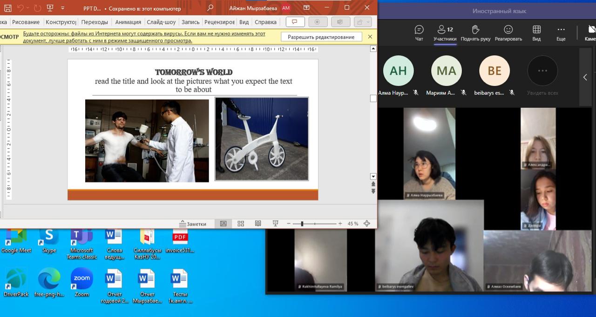Expand the View (Вид) layout options in Teams
The width and height of the screenshot is (596, 317).
[536, 33]
